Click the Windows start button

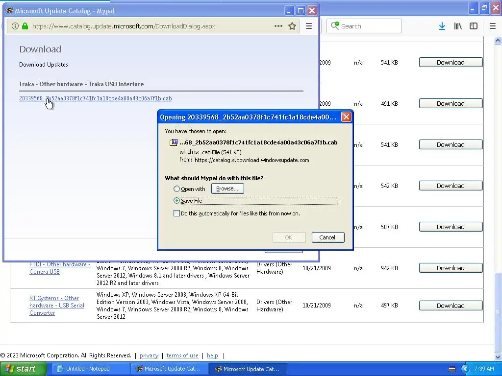pos(23,369)
